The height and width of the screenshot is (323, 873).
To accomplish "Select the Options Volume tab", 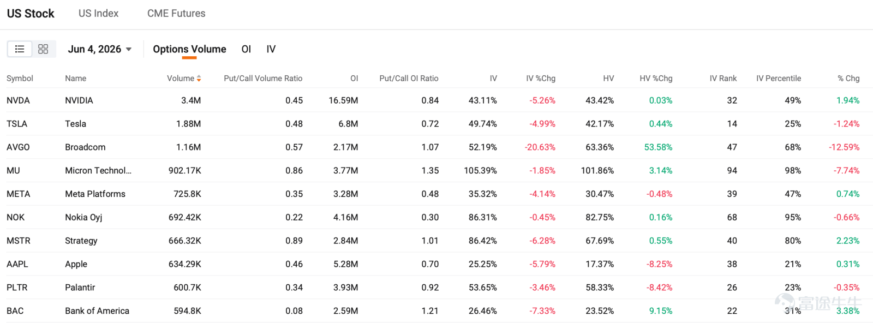I will click(x=189, y=49).
